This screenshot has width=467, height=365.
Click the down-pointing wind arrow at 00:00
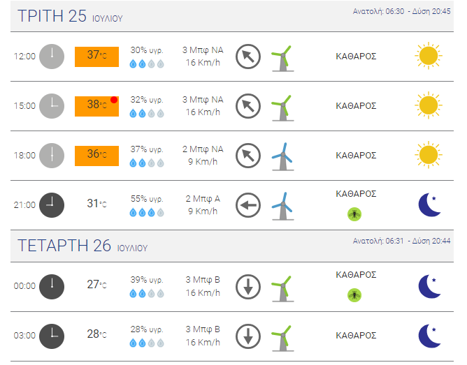point(248,287)
